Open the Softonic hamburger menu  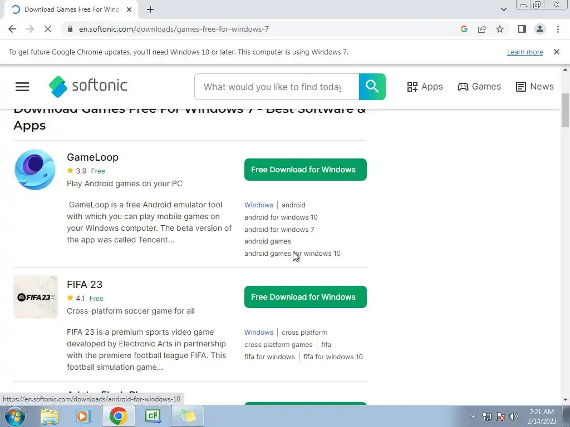coord(22,87)
